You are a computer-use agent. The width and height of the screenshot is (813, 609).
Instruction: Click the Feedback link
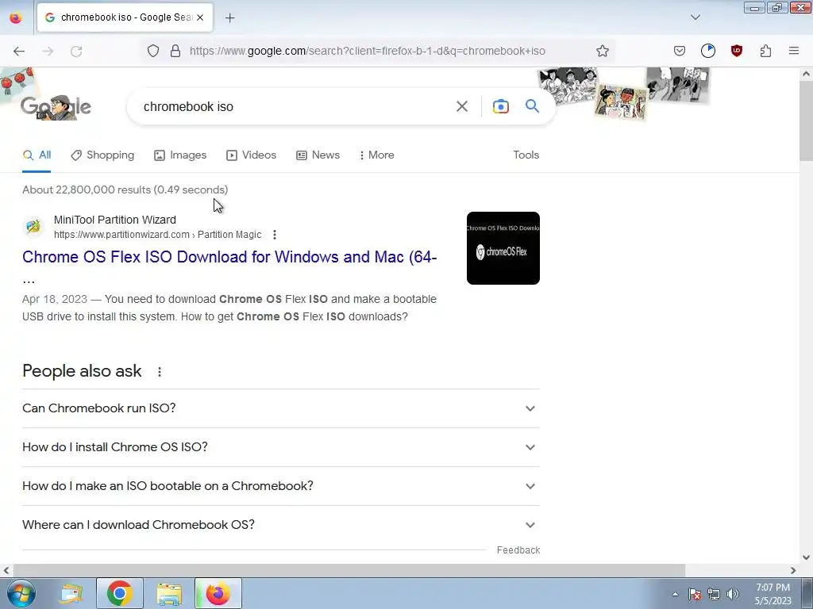click(x=518, y=550)
